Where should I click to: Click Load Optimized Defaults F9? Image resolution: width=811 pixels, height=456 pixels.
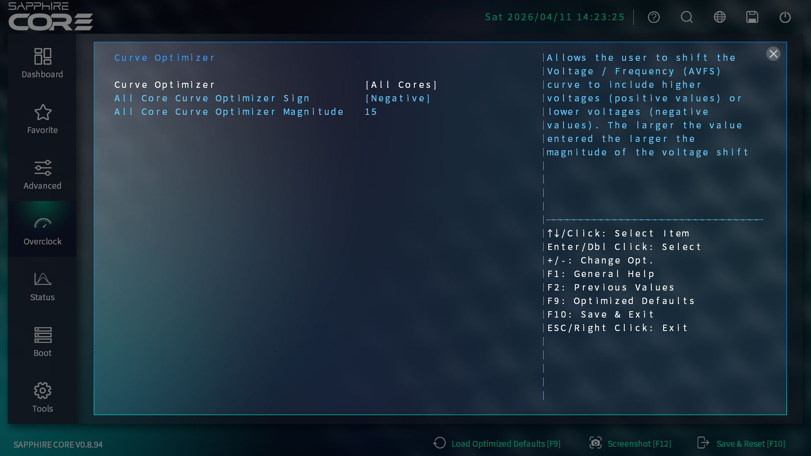[497, 444]
